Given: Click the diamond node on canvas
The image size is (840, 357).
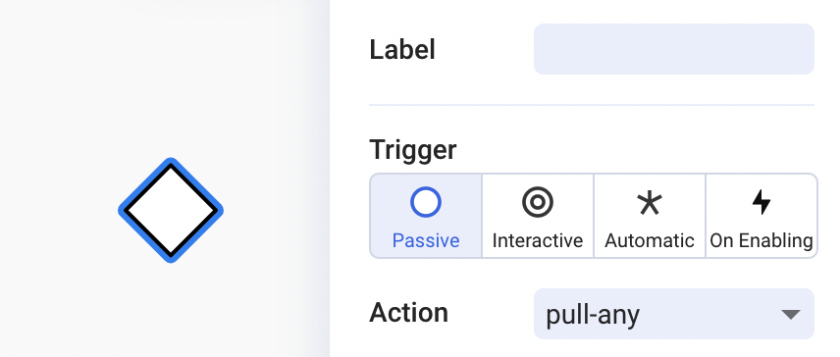Looking at the screenshot, I should (x=171, y=210).
